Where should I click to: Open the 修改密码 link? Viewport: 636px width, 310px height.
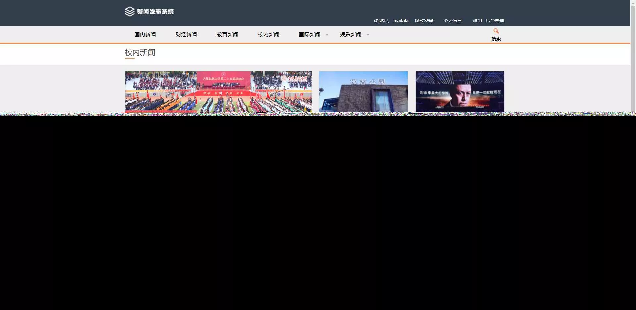[x=424, y=21]
